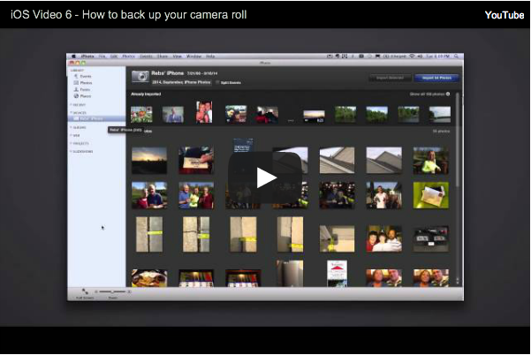Open the Events menu in menu bar
The height and width of the screenshot is (355, 531).
pyautogui.click(x=147, y=57)
